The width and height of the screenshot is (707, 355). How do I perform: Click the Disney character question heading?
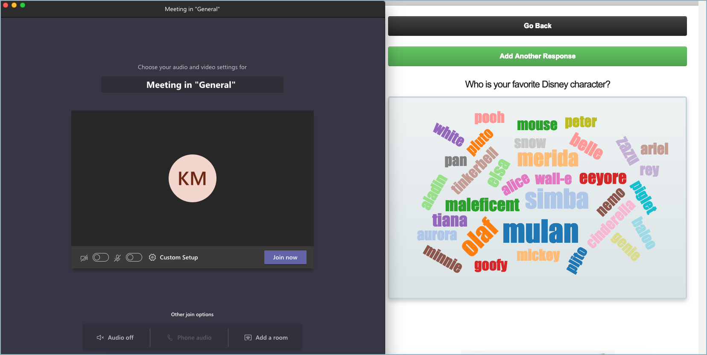point(538,84)
